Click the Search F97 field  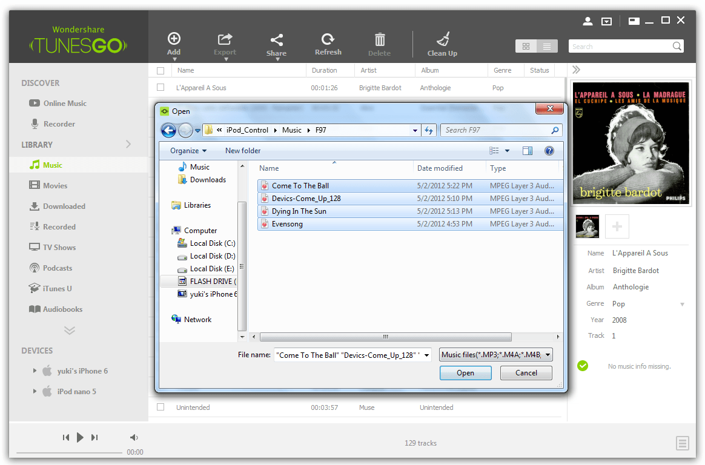[x=501, y=130]
